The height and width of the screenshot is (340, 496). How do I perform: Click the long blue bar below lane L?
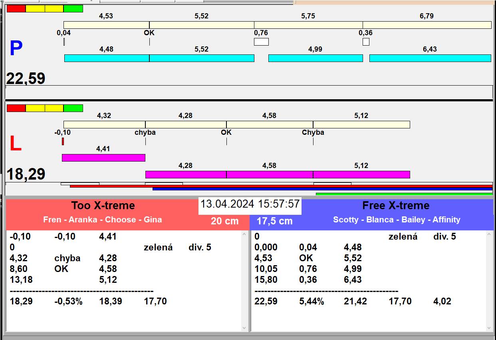tap(323, 189)
